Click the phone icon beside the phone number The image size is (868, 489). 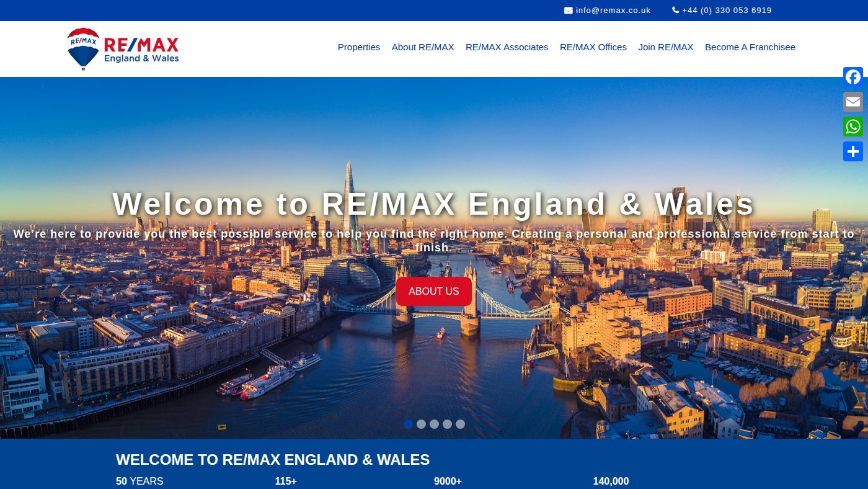(675, 11)
